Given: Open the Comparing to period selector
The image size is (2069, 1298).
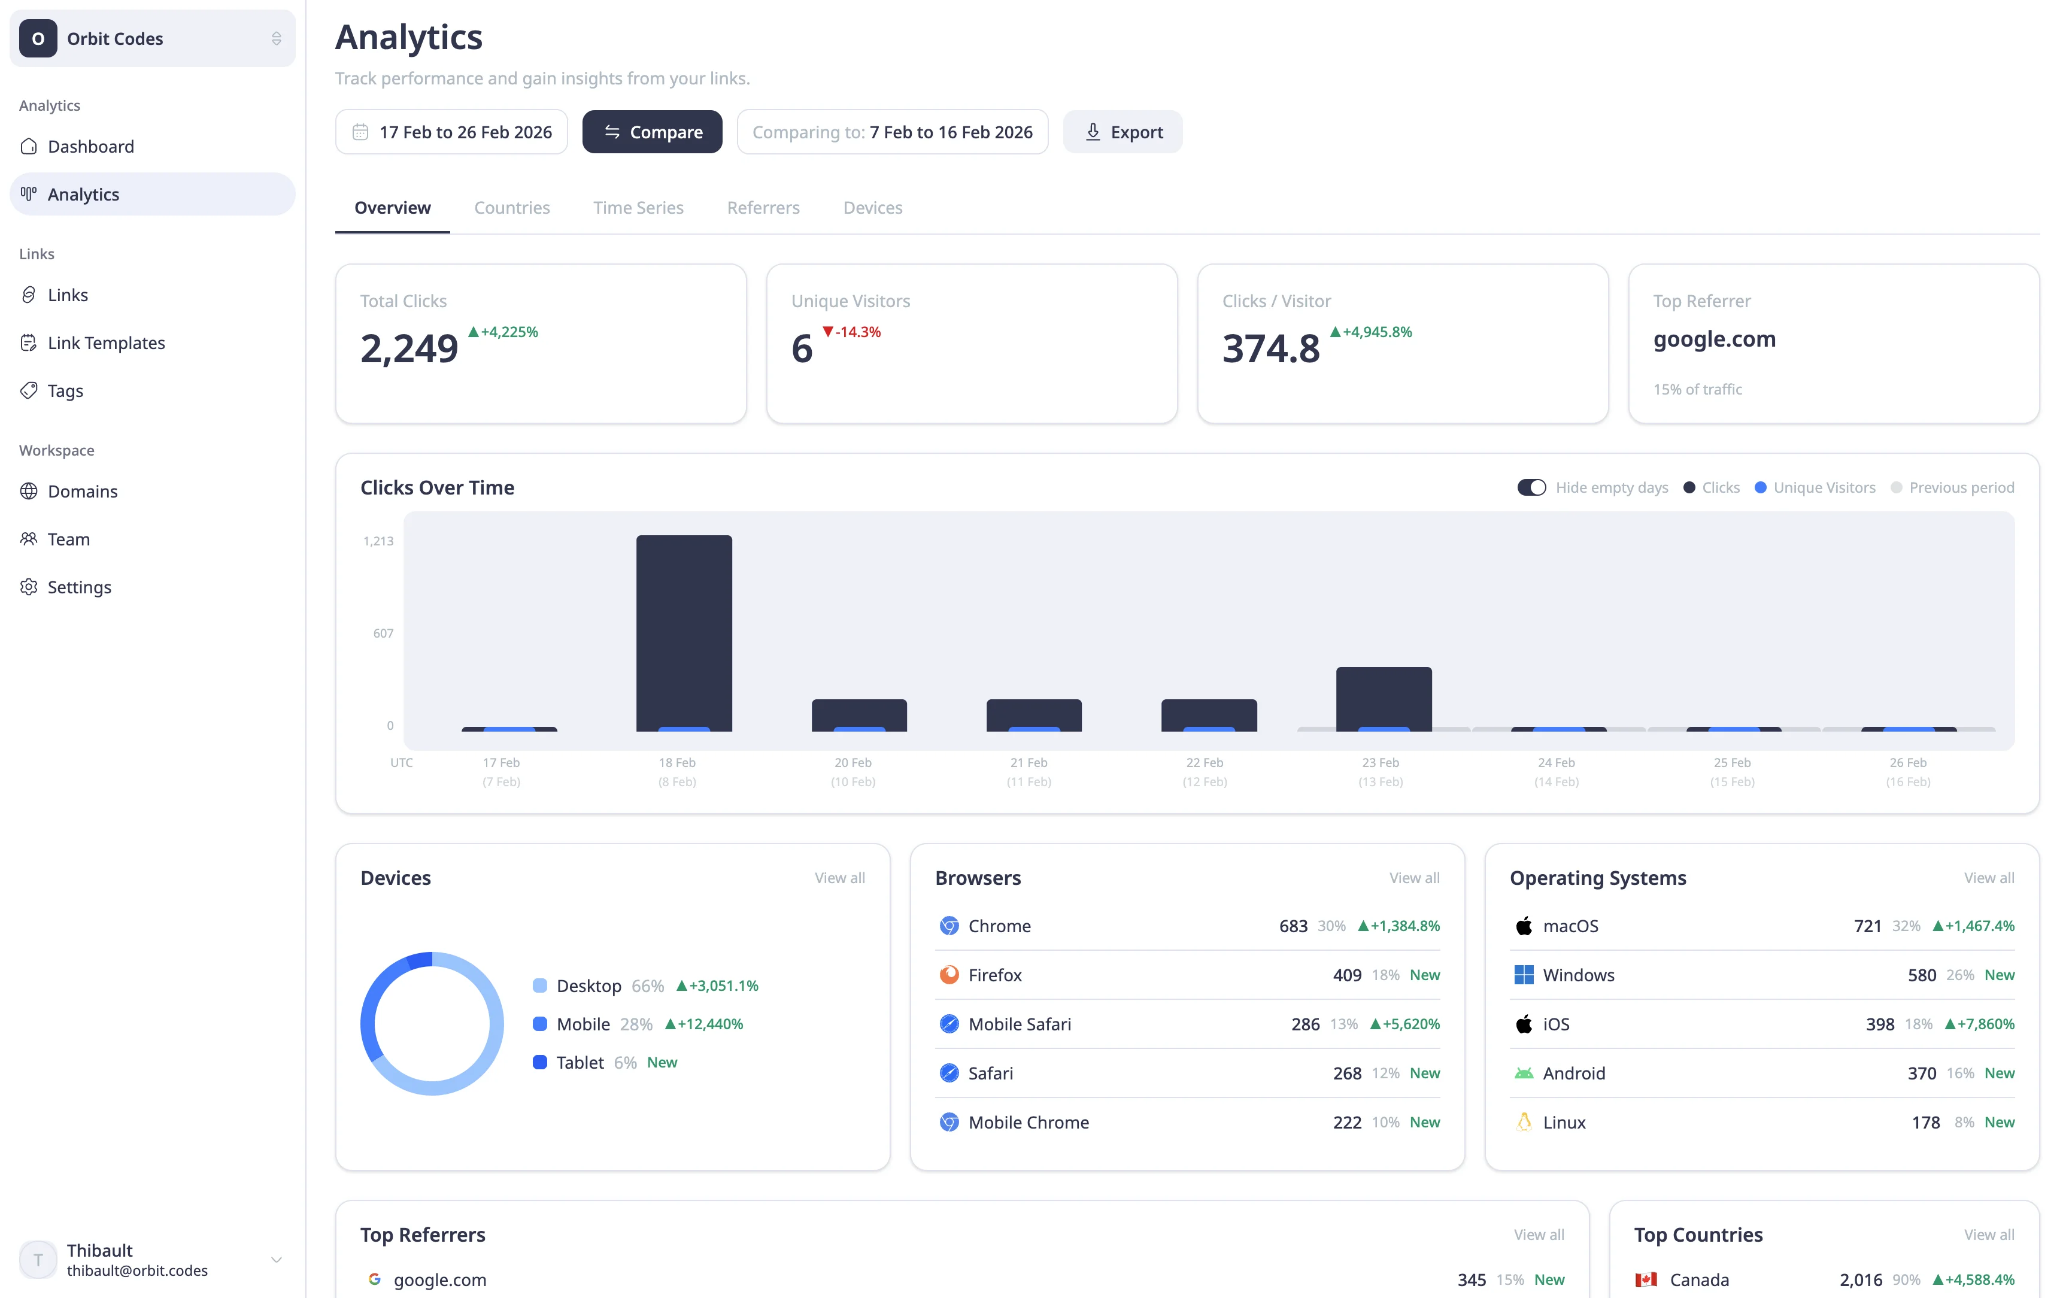Looking at the screenshot, I should [893, 132].
